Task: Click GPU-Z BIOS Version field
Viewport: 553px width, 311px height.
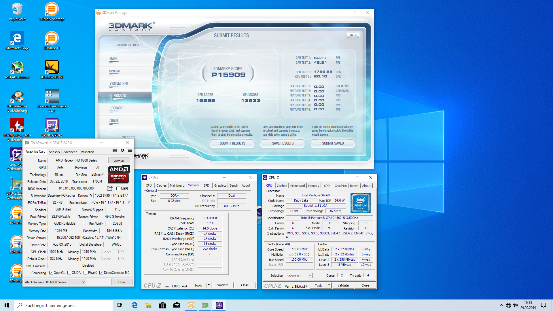Action: tap(76, 188)
